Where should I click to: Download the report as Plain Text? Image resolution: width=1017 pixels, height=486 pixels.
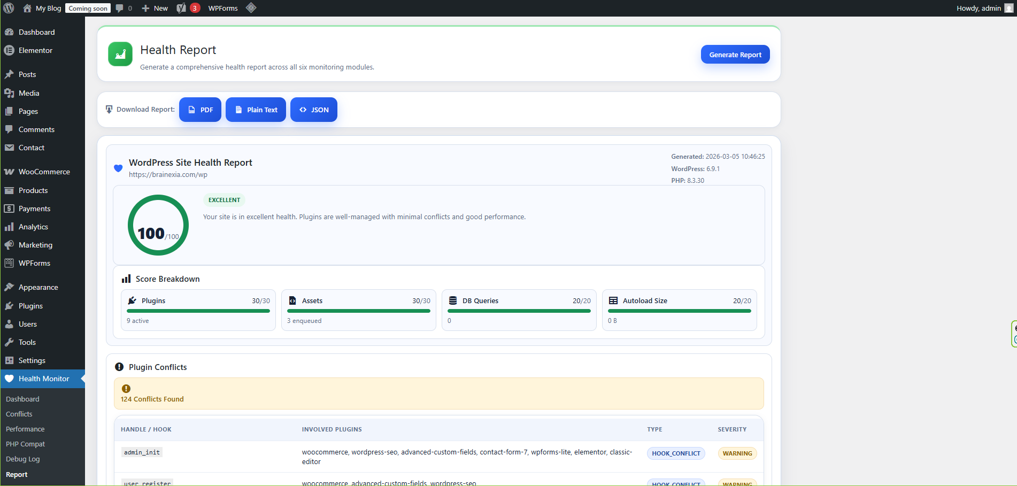coord(256,110)
